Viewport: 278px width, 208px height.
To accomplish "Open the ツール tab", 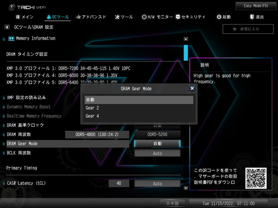I will [x=124, y=17].
